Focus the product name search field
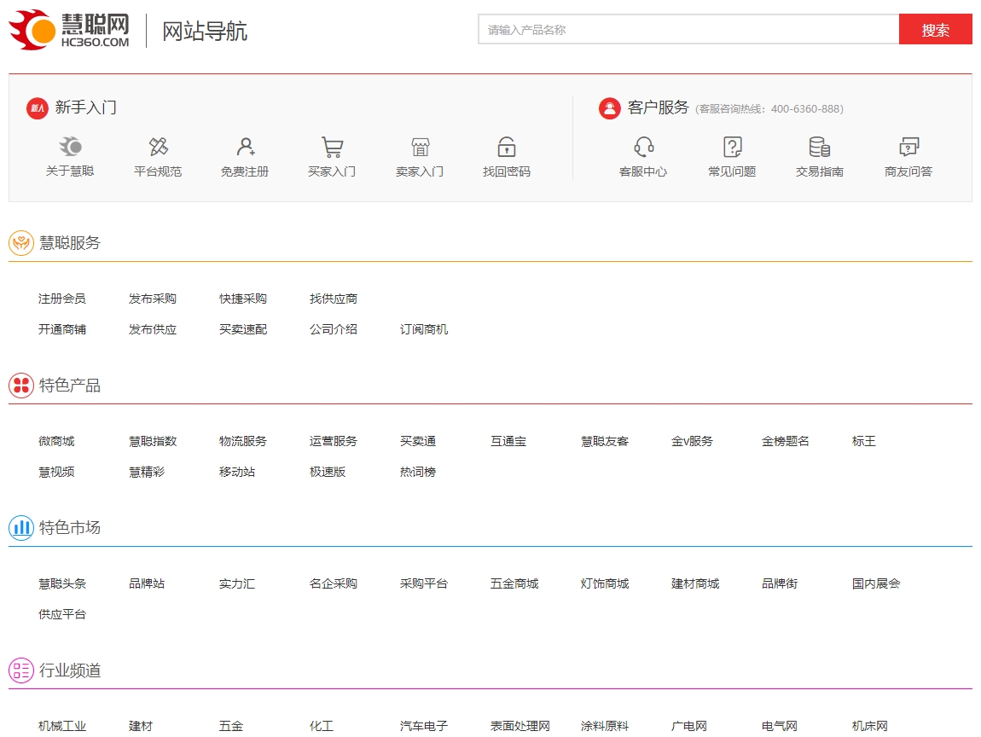 tap(688, 30)
